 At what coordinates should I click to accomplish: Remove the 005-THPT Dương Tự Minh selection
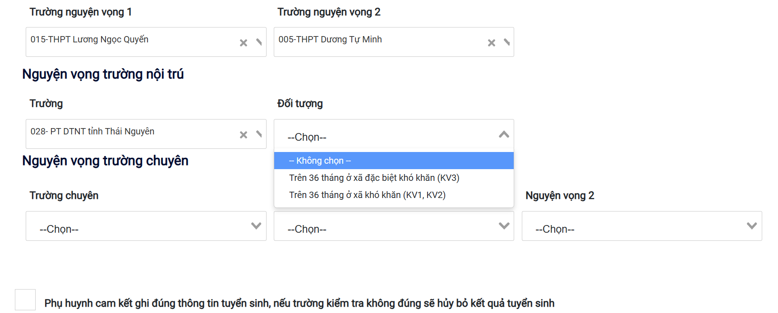tap(491, 43)
